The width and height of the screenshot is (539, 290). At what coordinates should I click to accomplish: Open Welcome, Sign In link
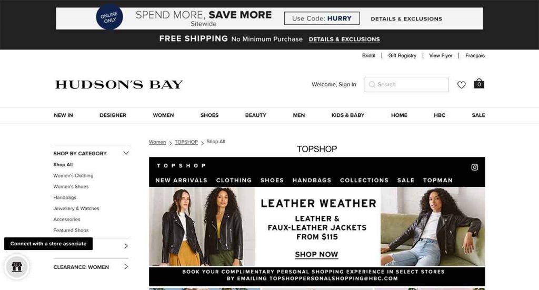pos(334,85)
